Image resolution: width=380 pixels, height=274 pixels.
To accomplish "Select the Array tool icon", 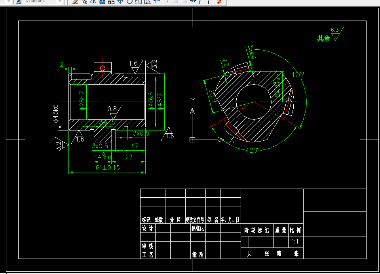I will 111,2.
